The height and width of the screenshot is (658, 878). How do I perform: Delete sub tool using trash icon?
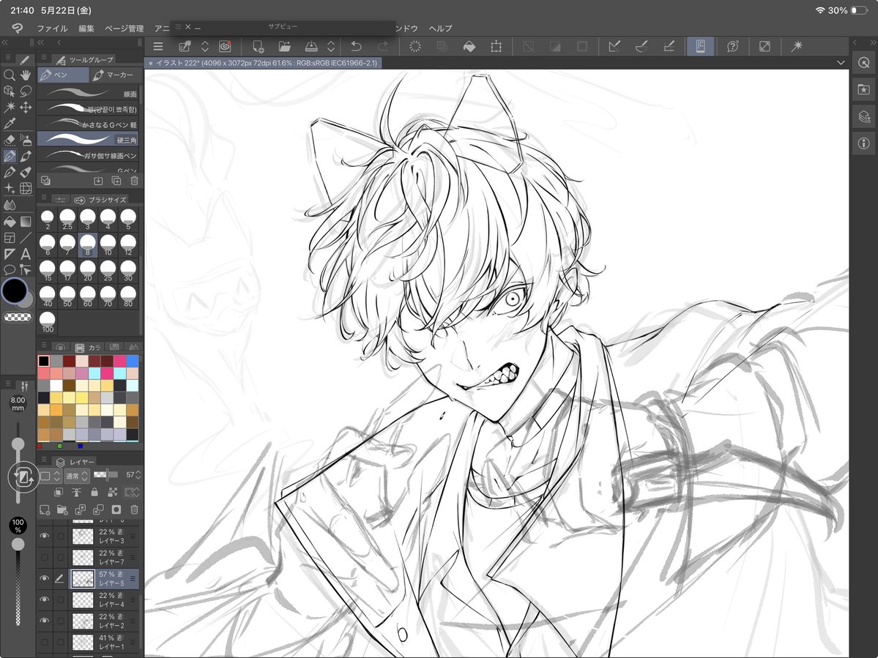pos(135,181)
